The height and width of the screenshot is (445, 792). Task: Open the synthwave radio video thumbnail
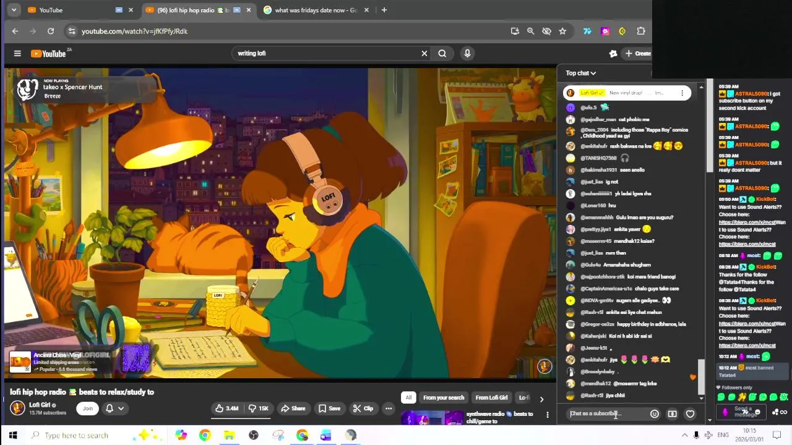pos(432,418)
